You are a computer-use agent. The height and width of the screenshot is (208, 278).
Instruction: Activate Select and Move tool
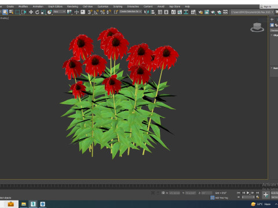click(x=31, y=12)
